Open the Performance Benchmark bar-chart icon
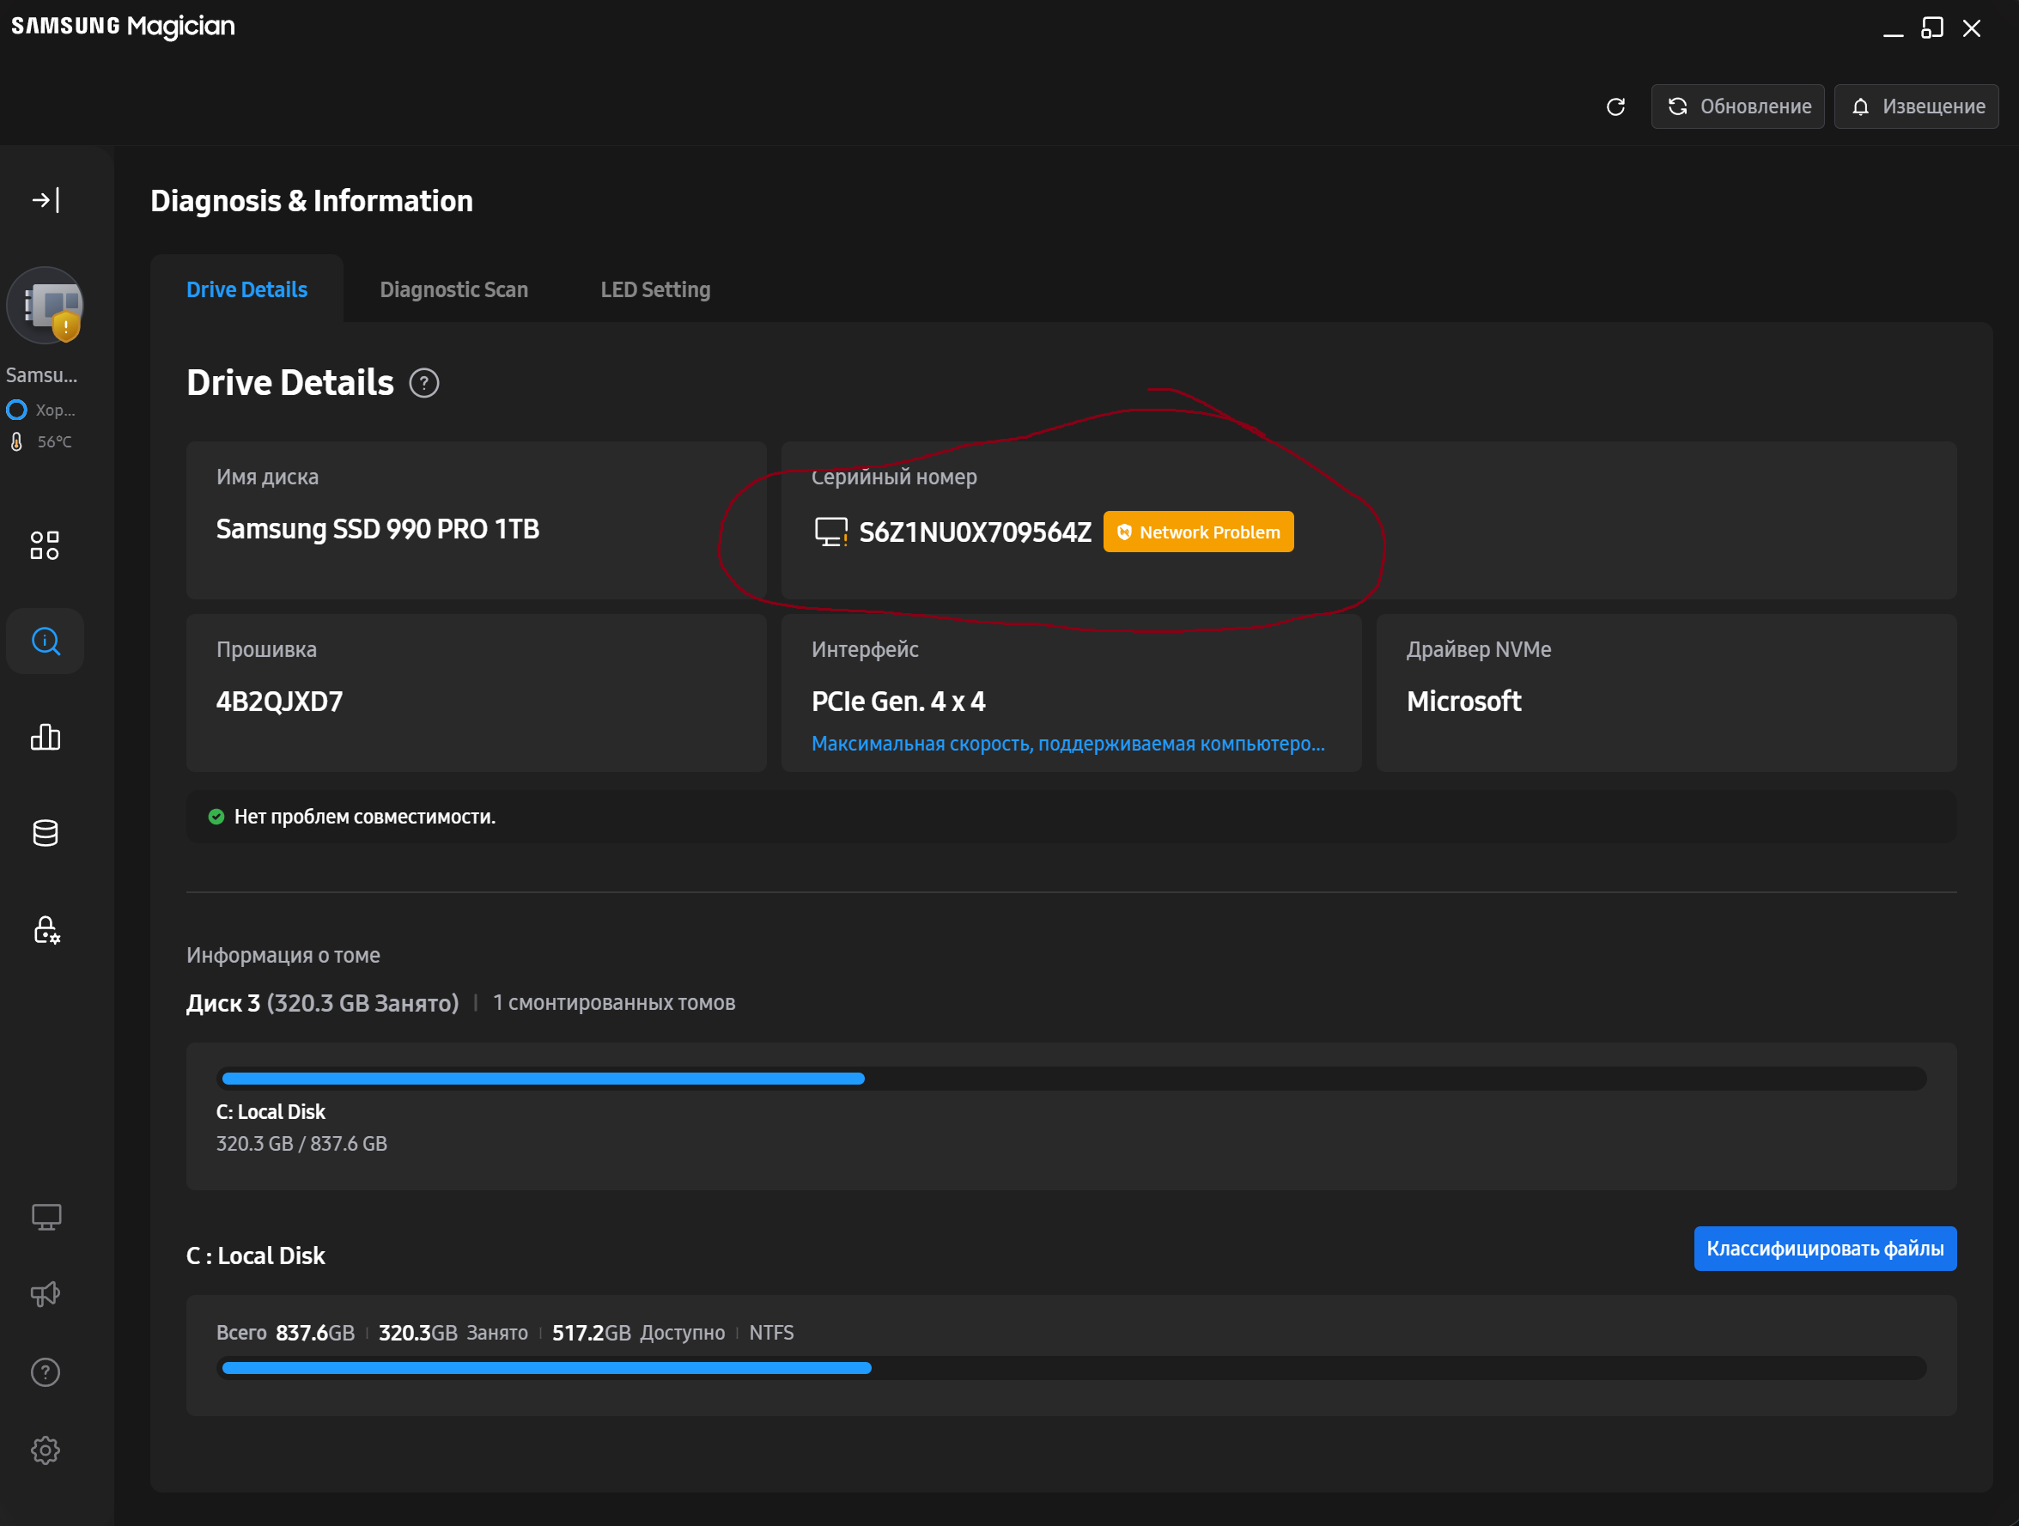 pyautogui.click(x=46, y=738)
